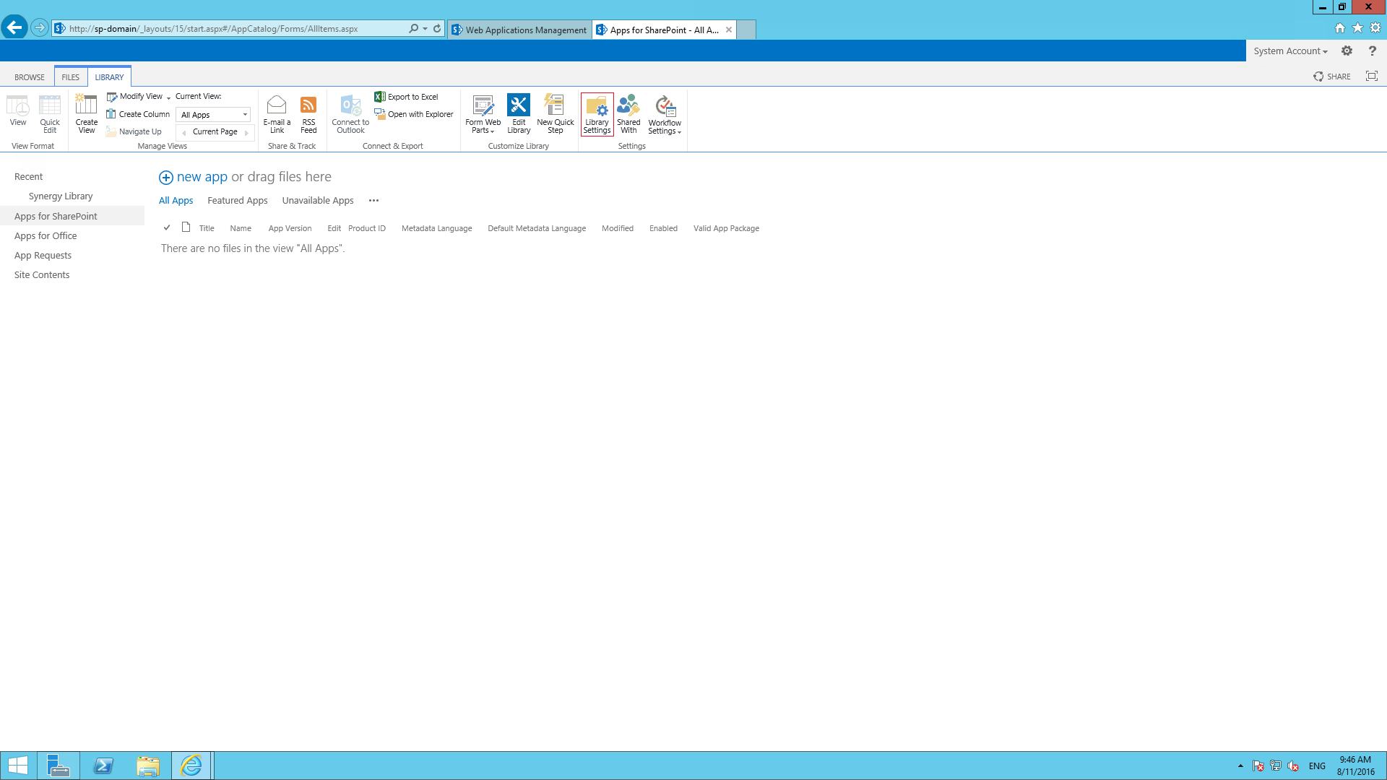Viewport: 1387px width, 780px height.
Task: Switch to Web Applications Management tab
Action: pyautogui.click(x=519, y=30)
